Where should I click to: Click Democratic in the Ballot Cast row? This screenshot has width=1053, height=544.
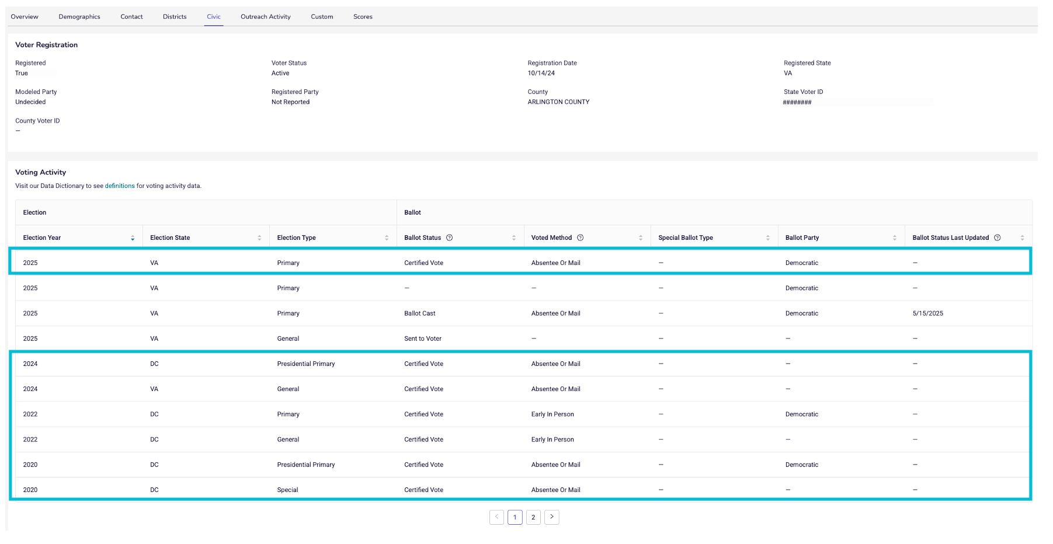(x=802, y=313)
